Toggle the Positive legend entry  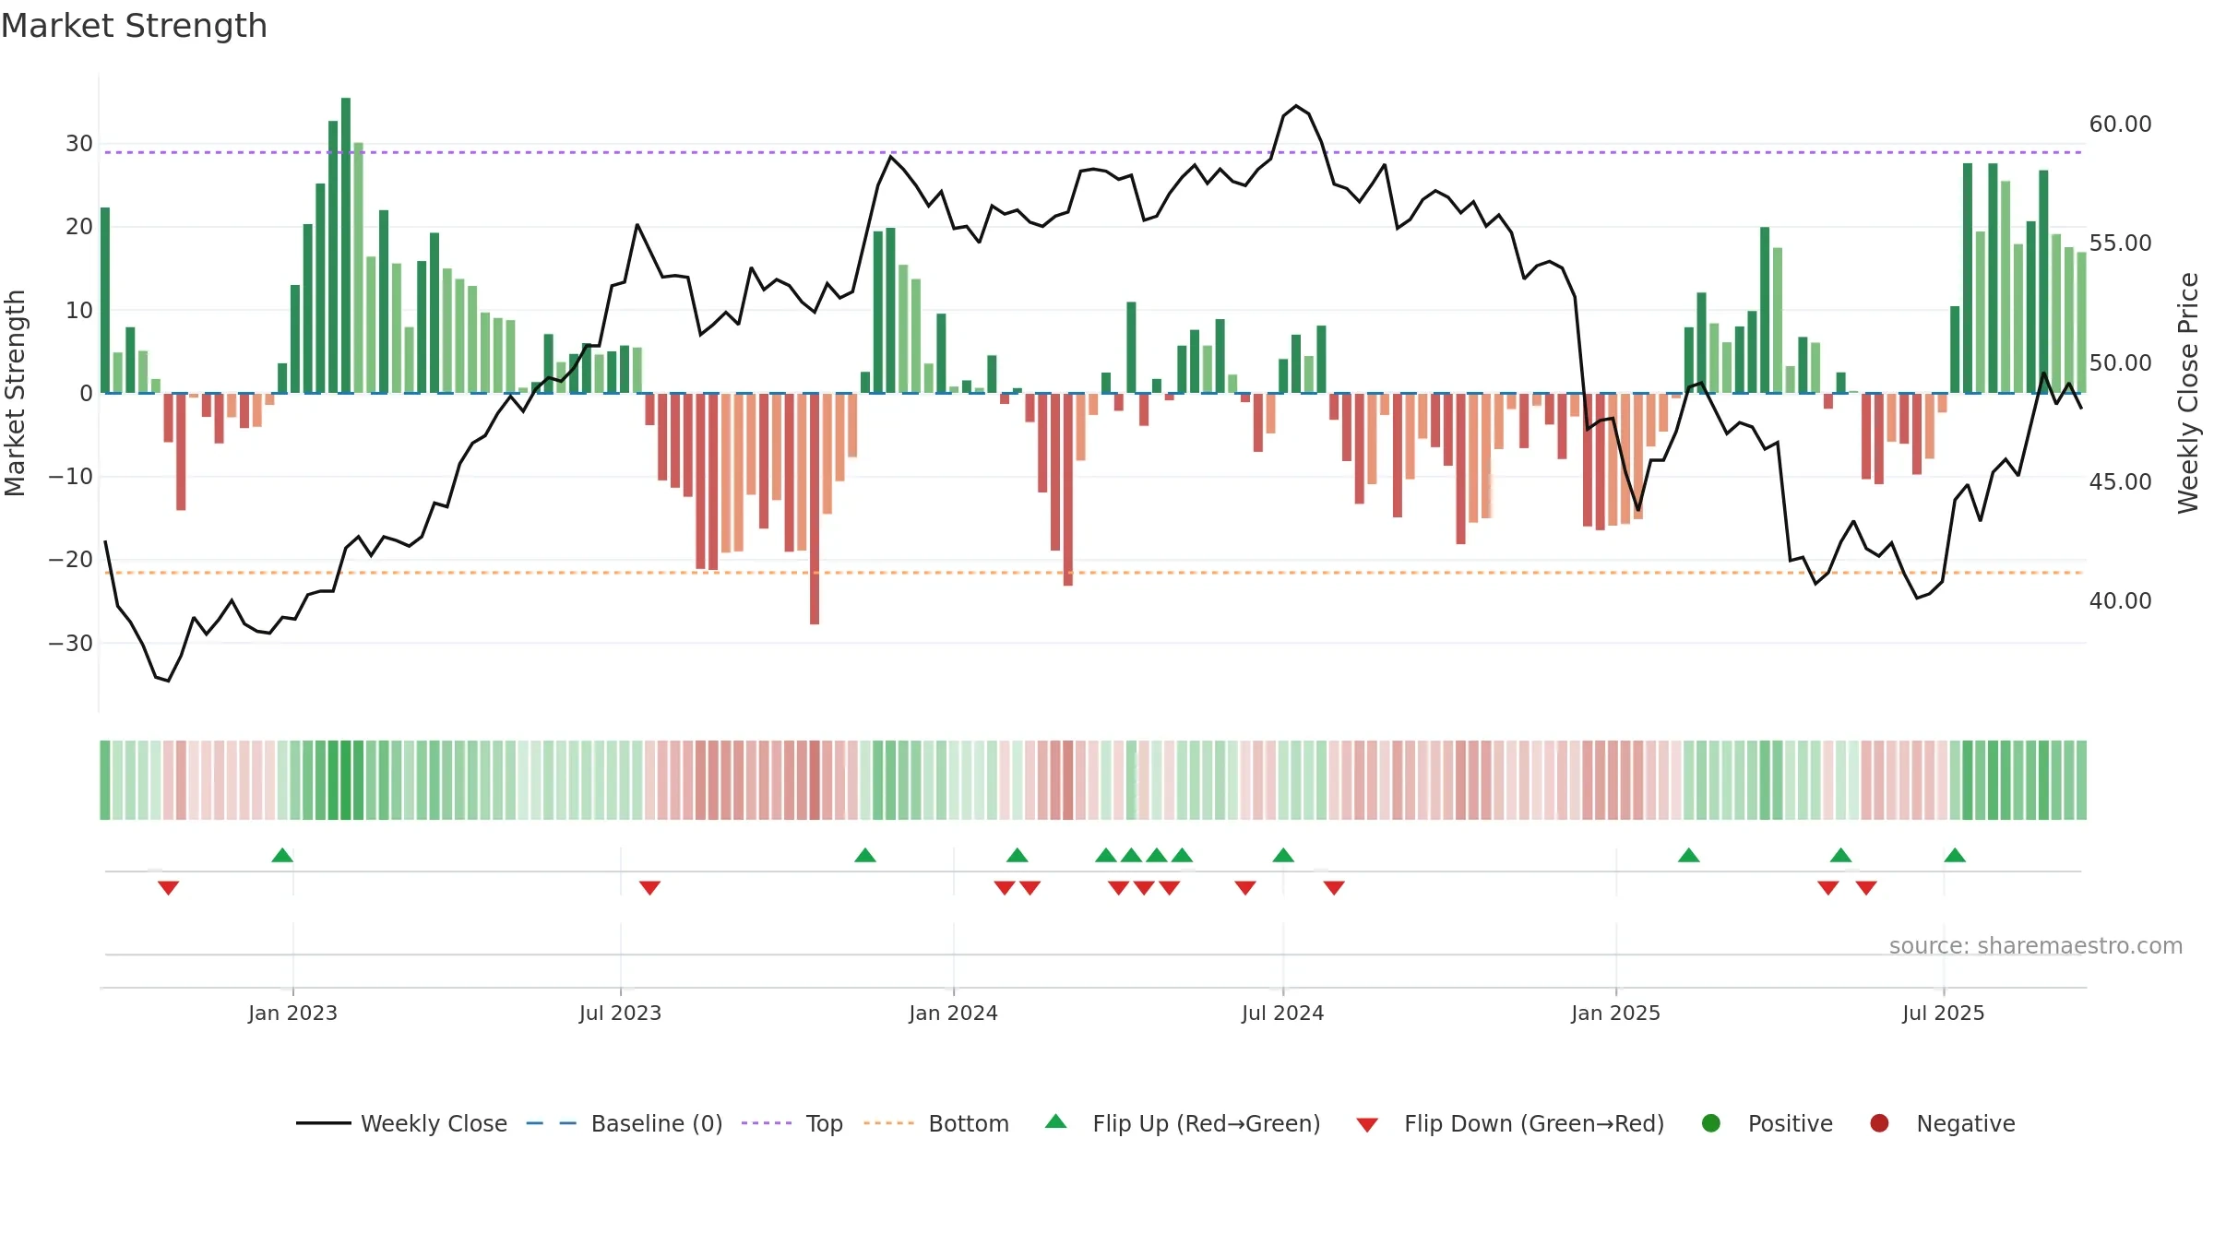tap(1767, 1123)
